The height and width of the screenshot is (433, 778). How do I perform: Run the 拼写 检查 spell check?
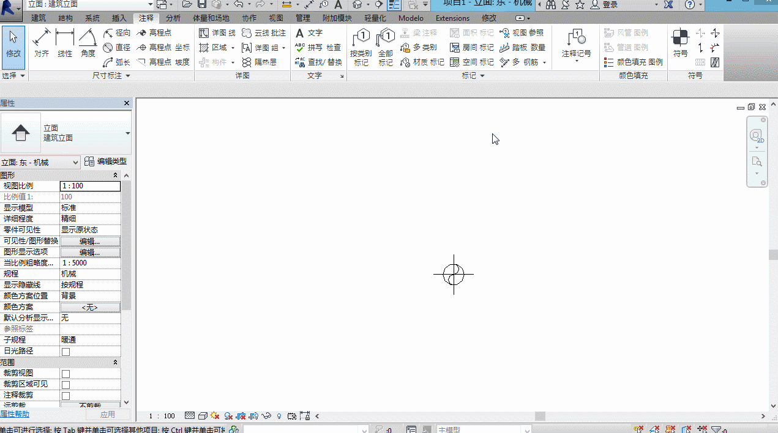(318, 48)
